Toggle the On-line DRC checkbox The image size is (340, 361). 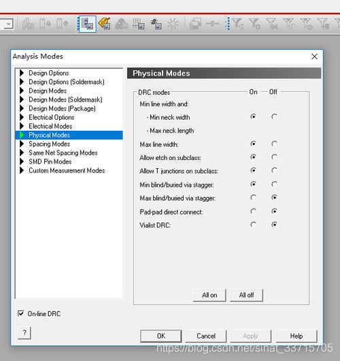click(x=20, y=313)
